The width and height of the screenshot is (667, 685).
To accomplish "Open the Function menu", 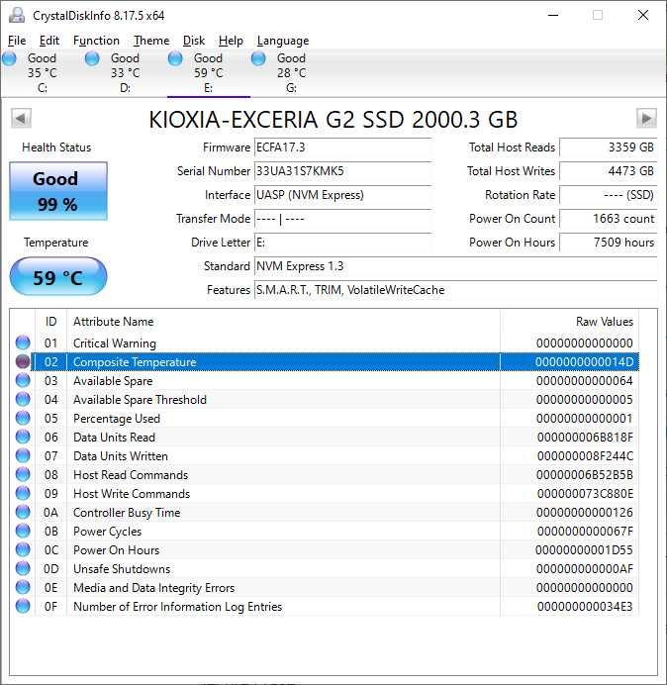I will [96, 41].
